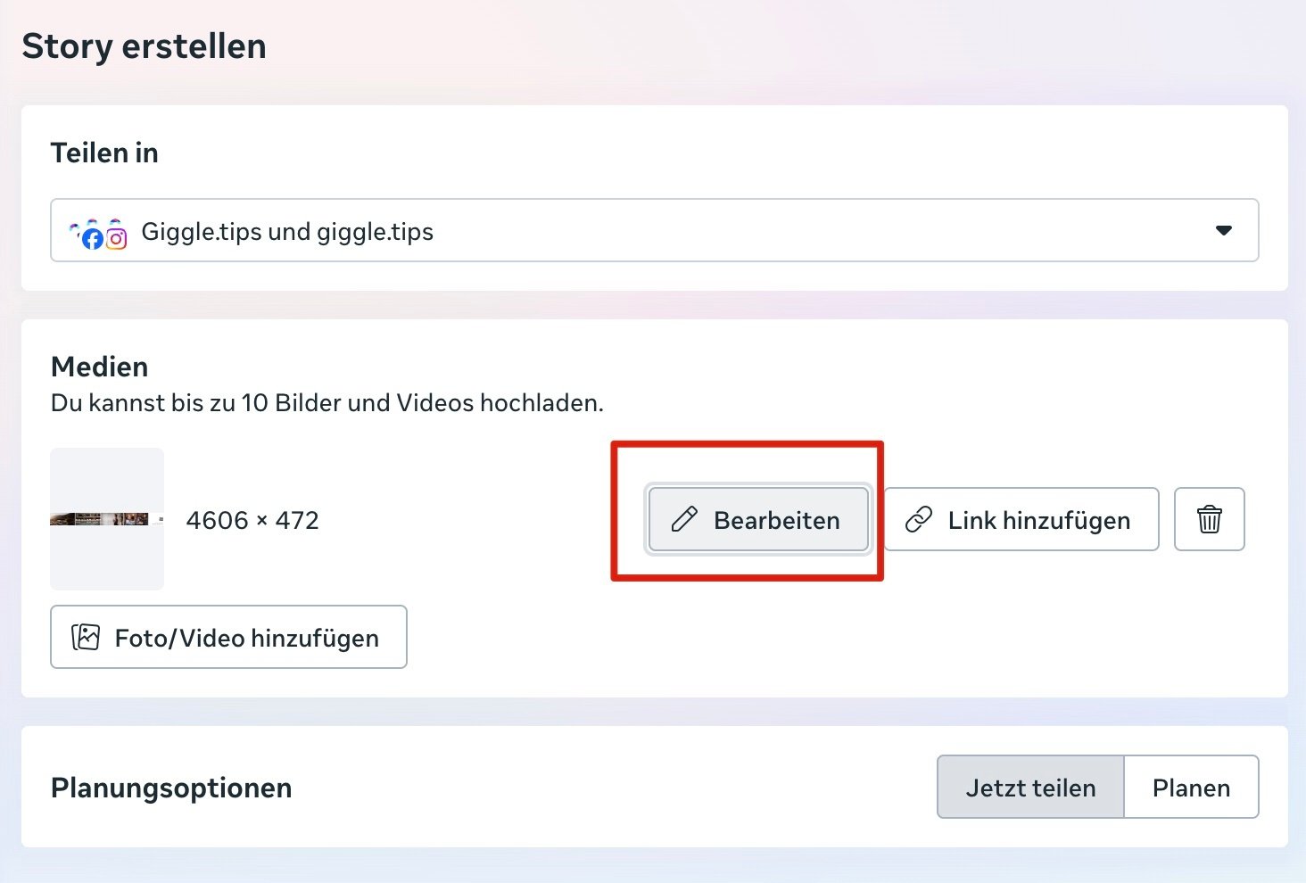Click the Instagram logo in share selector
Viewport: 1306px width, 883px height.
(116, 238)
